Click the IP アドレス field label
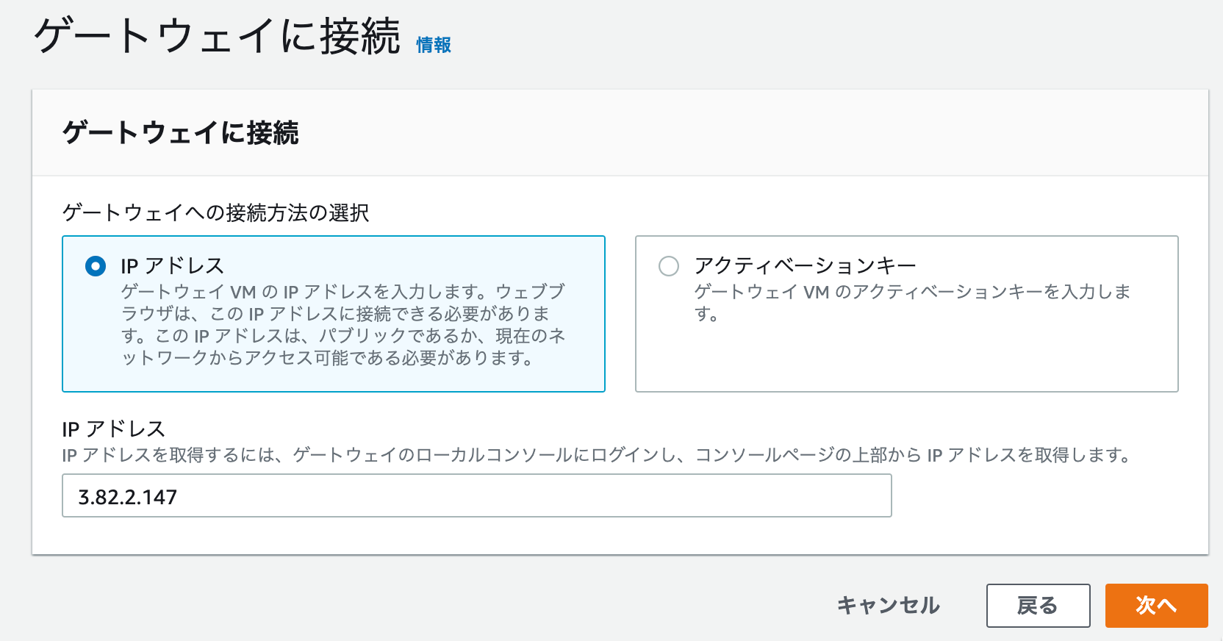 pos(114,429)
